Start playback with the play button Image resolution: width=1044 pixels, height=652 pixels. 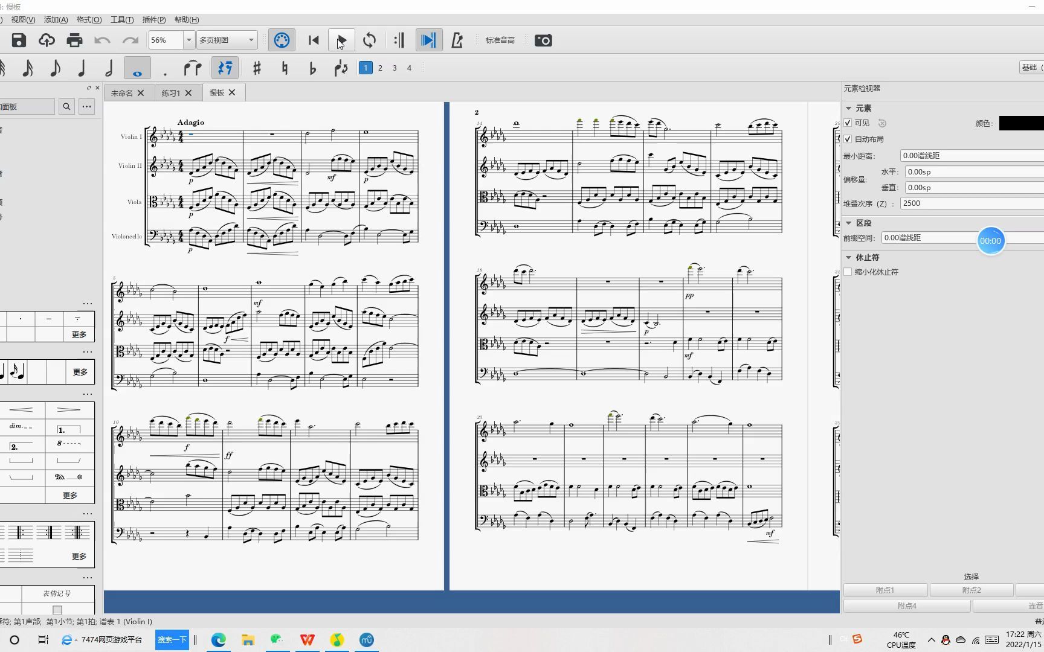point(341,40)
